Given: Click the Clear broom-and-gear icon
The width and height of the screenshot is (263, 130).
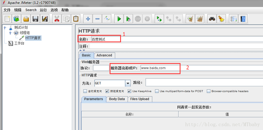Looking at the screenshot, I should (190, 19).
